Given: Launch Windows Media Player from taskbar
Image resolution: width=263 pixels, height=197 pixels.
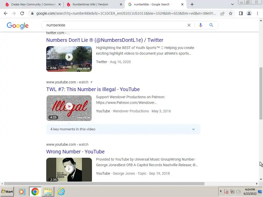Looking at the screenshot, I should tap(22, 192).
